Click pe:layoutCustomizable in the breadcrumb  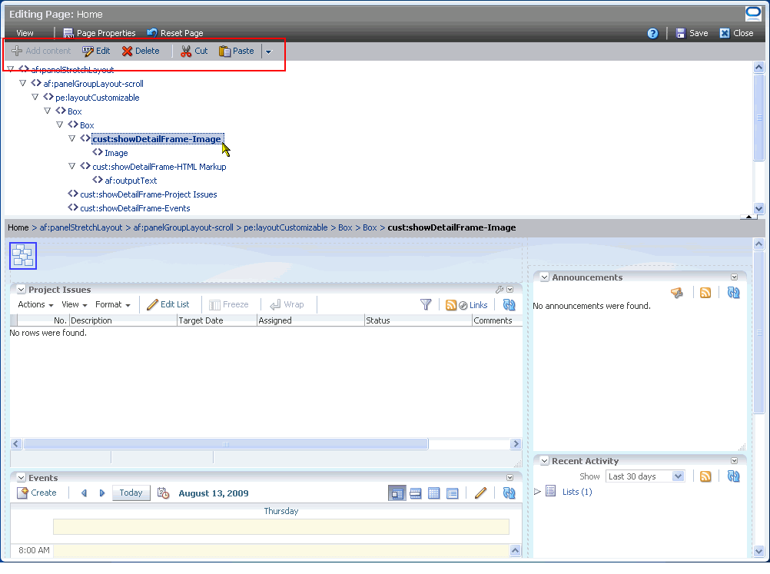tap(285, 227)
